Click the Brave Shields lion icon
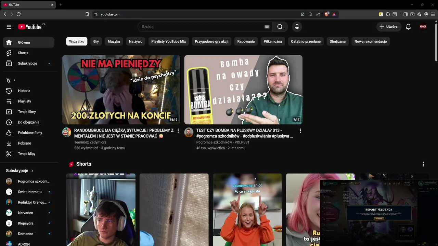438x246 pixels. point(326,14)
